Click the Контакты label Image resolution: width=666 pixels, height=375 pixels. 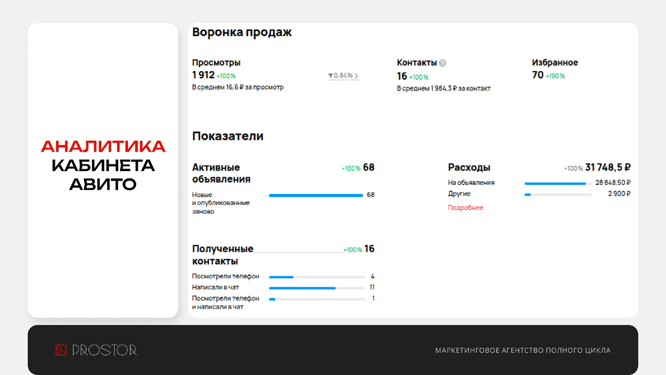(x=417, y=63)
